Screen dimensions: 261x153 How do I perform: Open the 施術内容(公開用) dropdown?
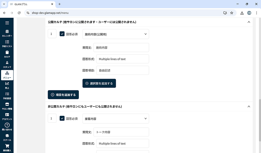[x=116, y=34]
